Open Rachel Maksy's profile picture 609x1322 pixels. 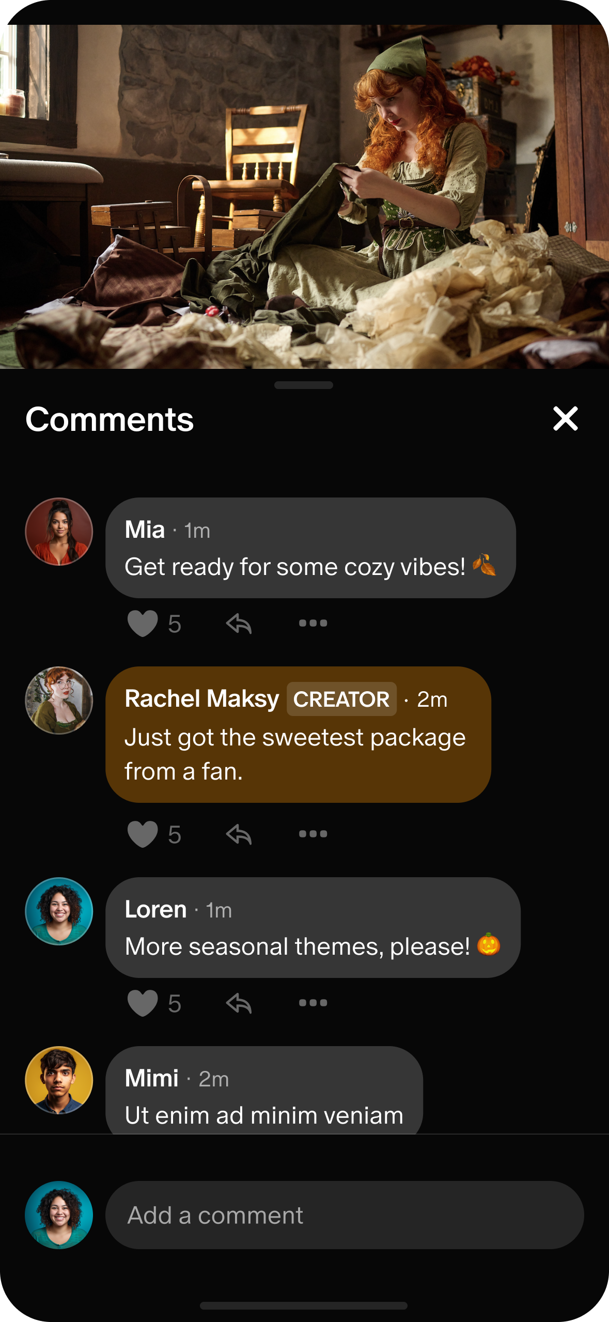pos(59,700)
